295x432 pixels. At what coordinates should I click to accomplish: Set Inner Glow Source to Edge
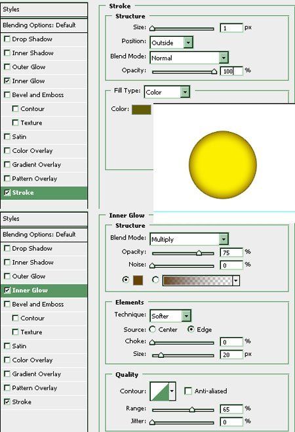[x=190, y=329]
